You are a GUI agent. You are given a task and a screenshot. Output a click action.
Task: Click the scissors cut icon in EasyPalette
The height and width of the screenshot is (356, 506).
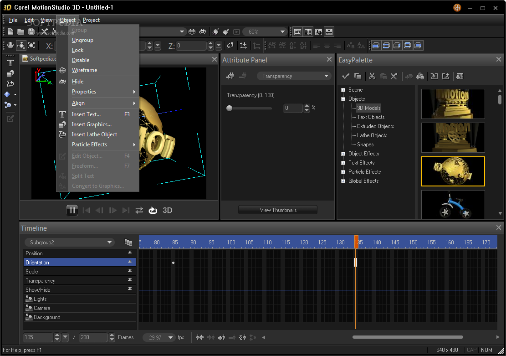tap(372, 76)
